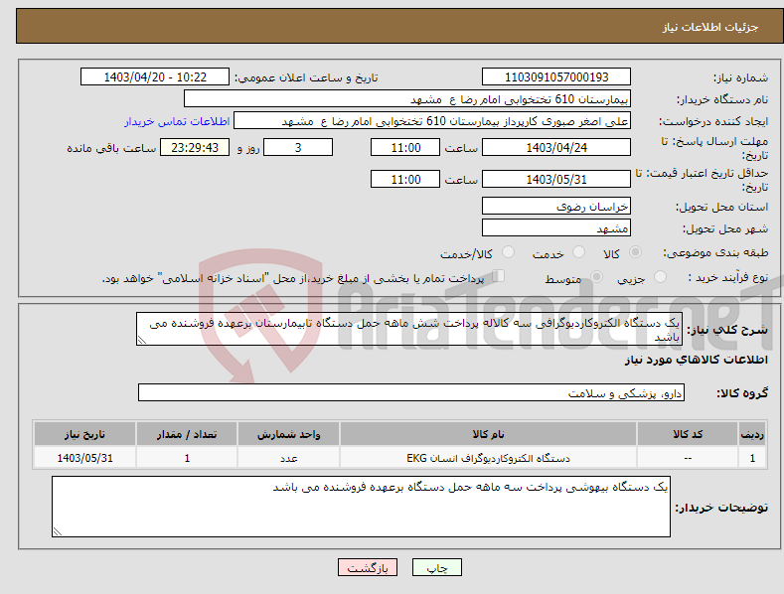Toggle the Islamic treasury payment checkbox
This screenshot has height=594, width=784.
coord(498,276)
